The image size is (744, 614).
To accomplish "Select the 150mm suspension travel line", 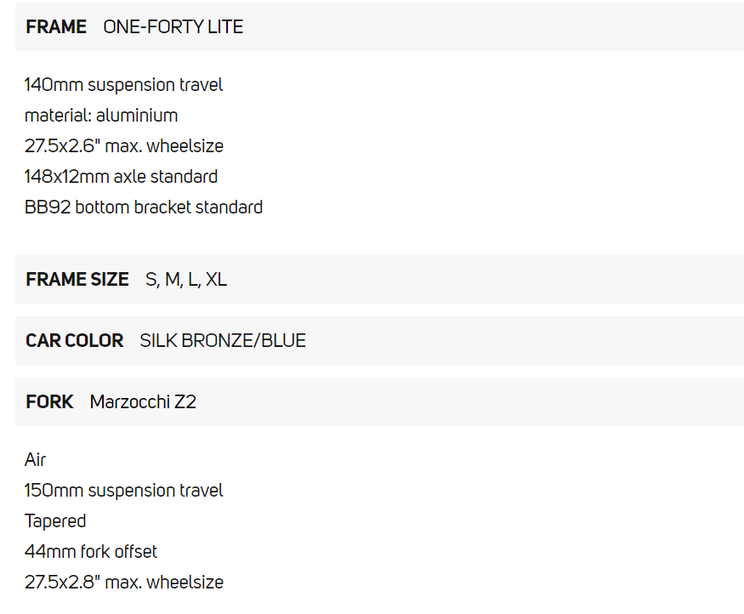I will 124,491.
